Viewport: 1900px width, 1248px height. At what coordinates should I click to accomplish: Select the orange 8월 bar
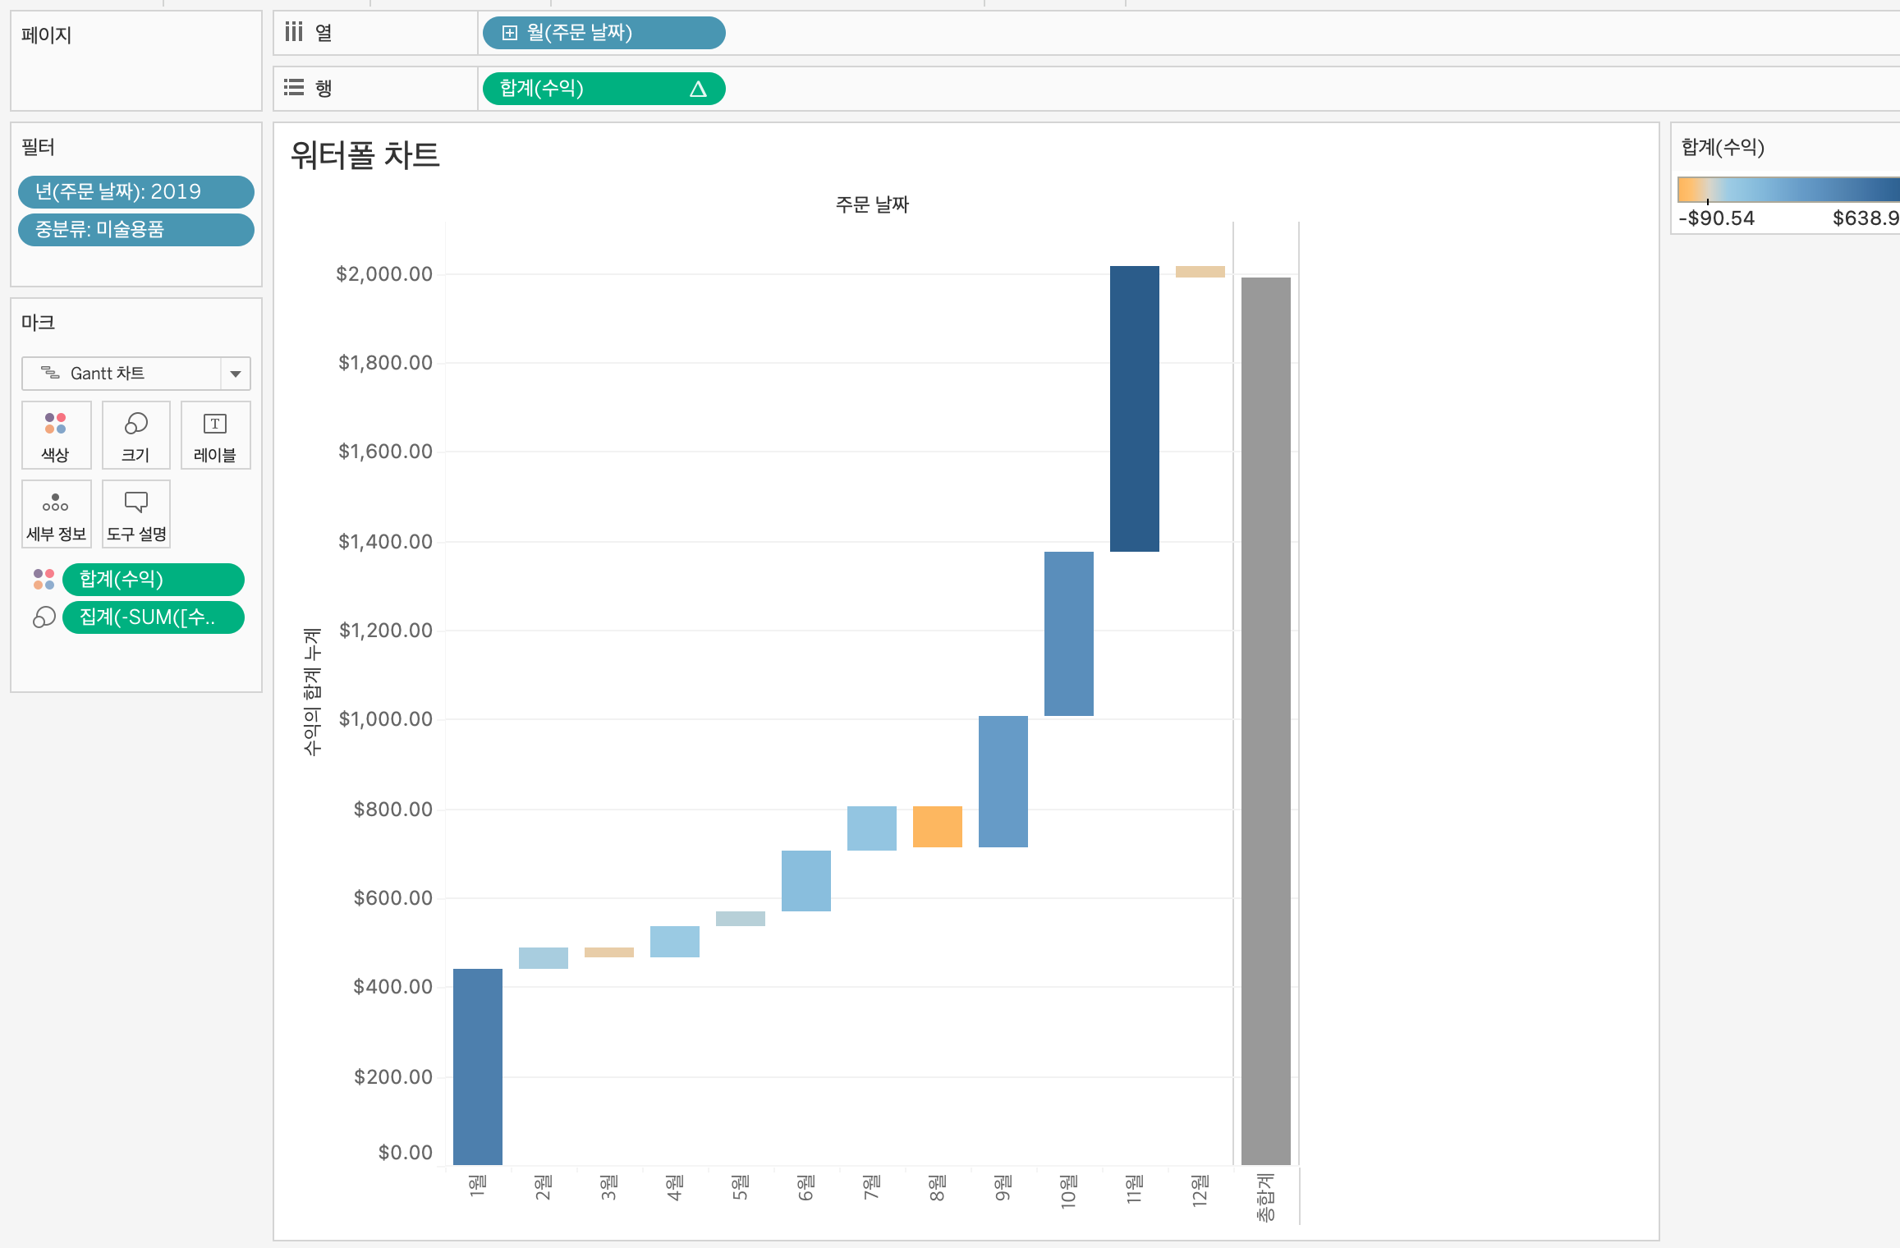tap(937, 826)
